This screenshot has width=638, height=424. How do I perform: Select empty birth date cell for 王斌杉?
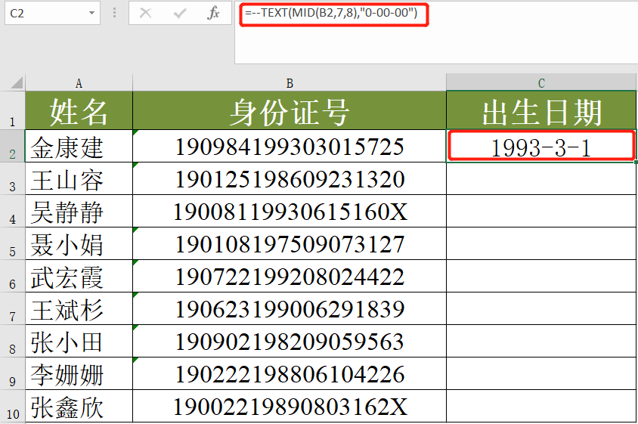(541, 309)
